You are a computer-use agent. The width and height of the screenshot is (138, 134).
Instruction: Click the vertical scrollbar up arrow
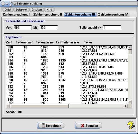(130, 48)
